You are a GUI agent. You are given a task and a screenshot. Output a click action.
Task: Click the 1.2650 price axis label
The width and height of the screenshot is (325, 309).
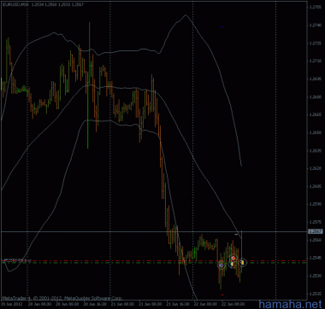click(315, 133)
